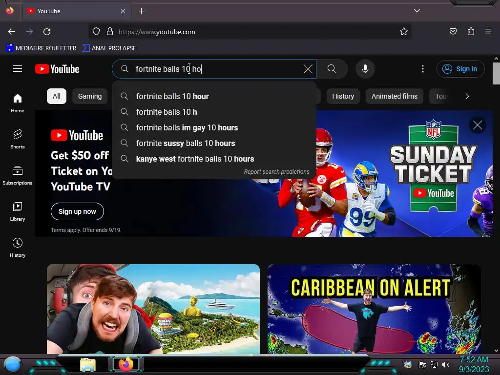Click the site security padlock icon

tap(110, 32)
